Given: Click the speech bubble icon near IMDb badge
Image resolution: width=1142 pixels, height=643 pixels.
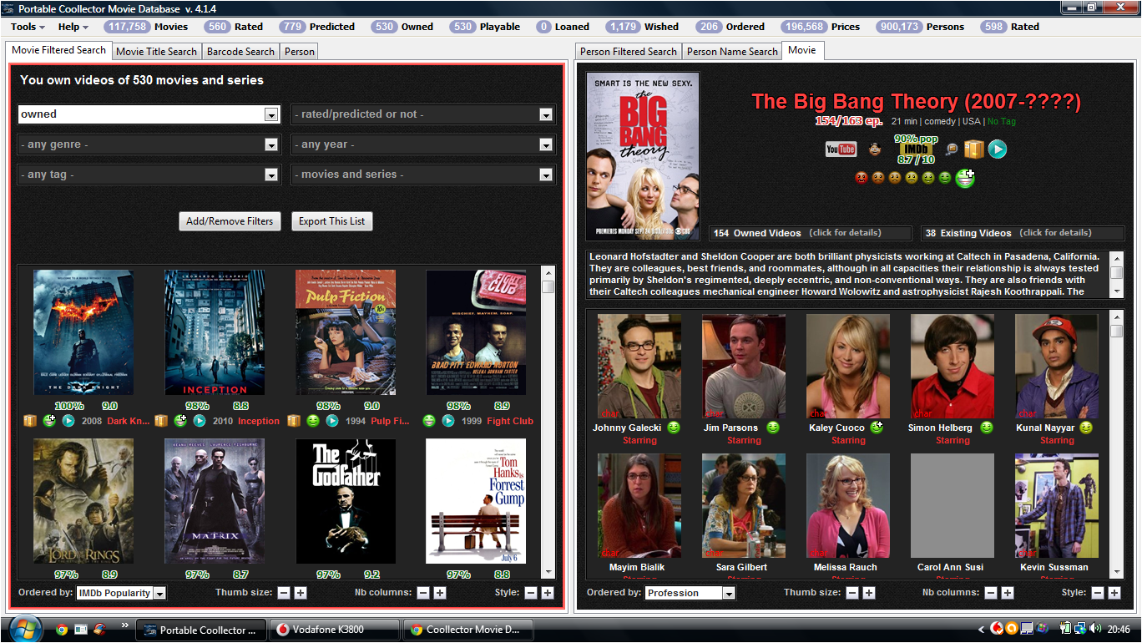Looking at the screenshot, I should pyautogui.click(x=951, y=149).
